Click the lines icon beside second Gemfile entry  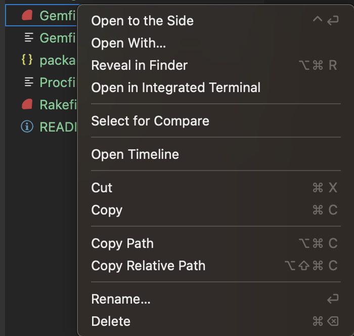pos(29,38)
